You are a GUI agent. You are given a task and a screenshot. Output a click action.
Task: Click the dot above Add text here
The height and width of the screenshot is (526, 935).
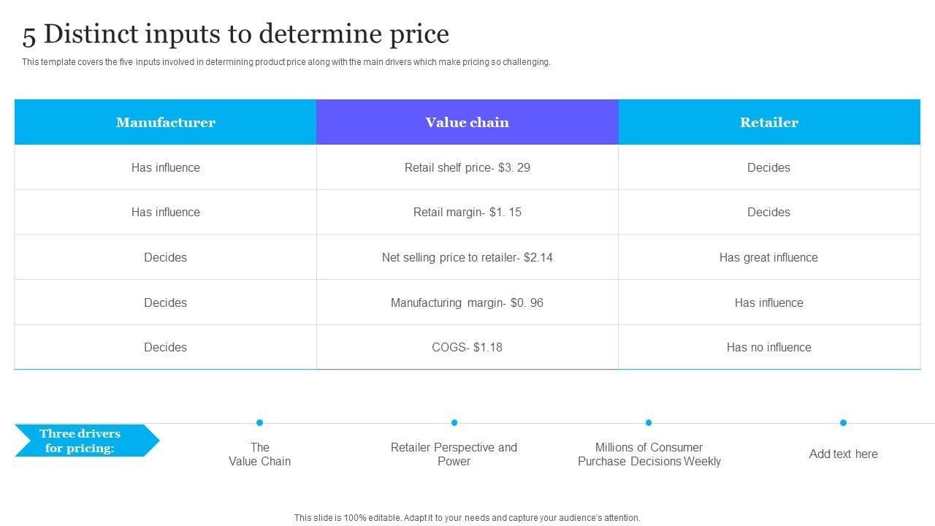[x=843, y=422]
